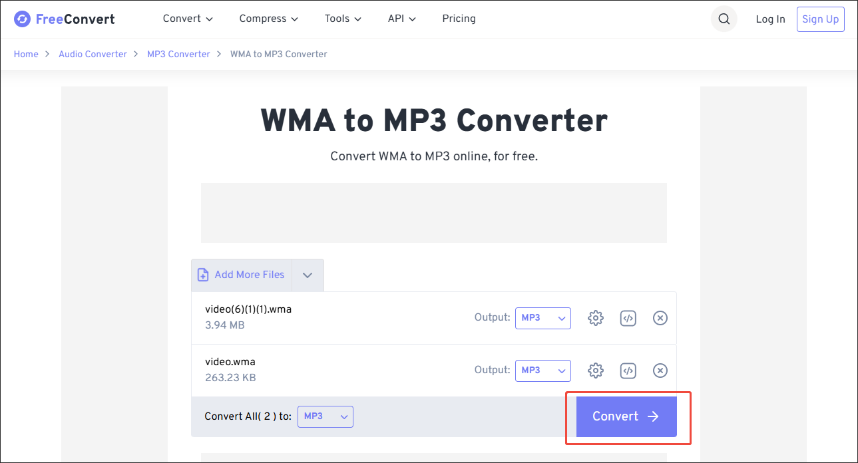
Task: Click the 3.94 MB file size
Action: pyautogui.click(x=225, y=325)
